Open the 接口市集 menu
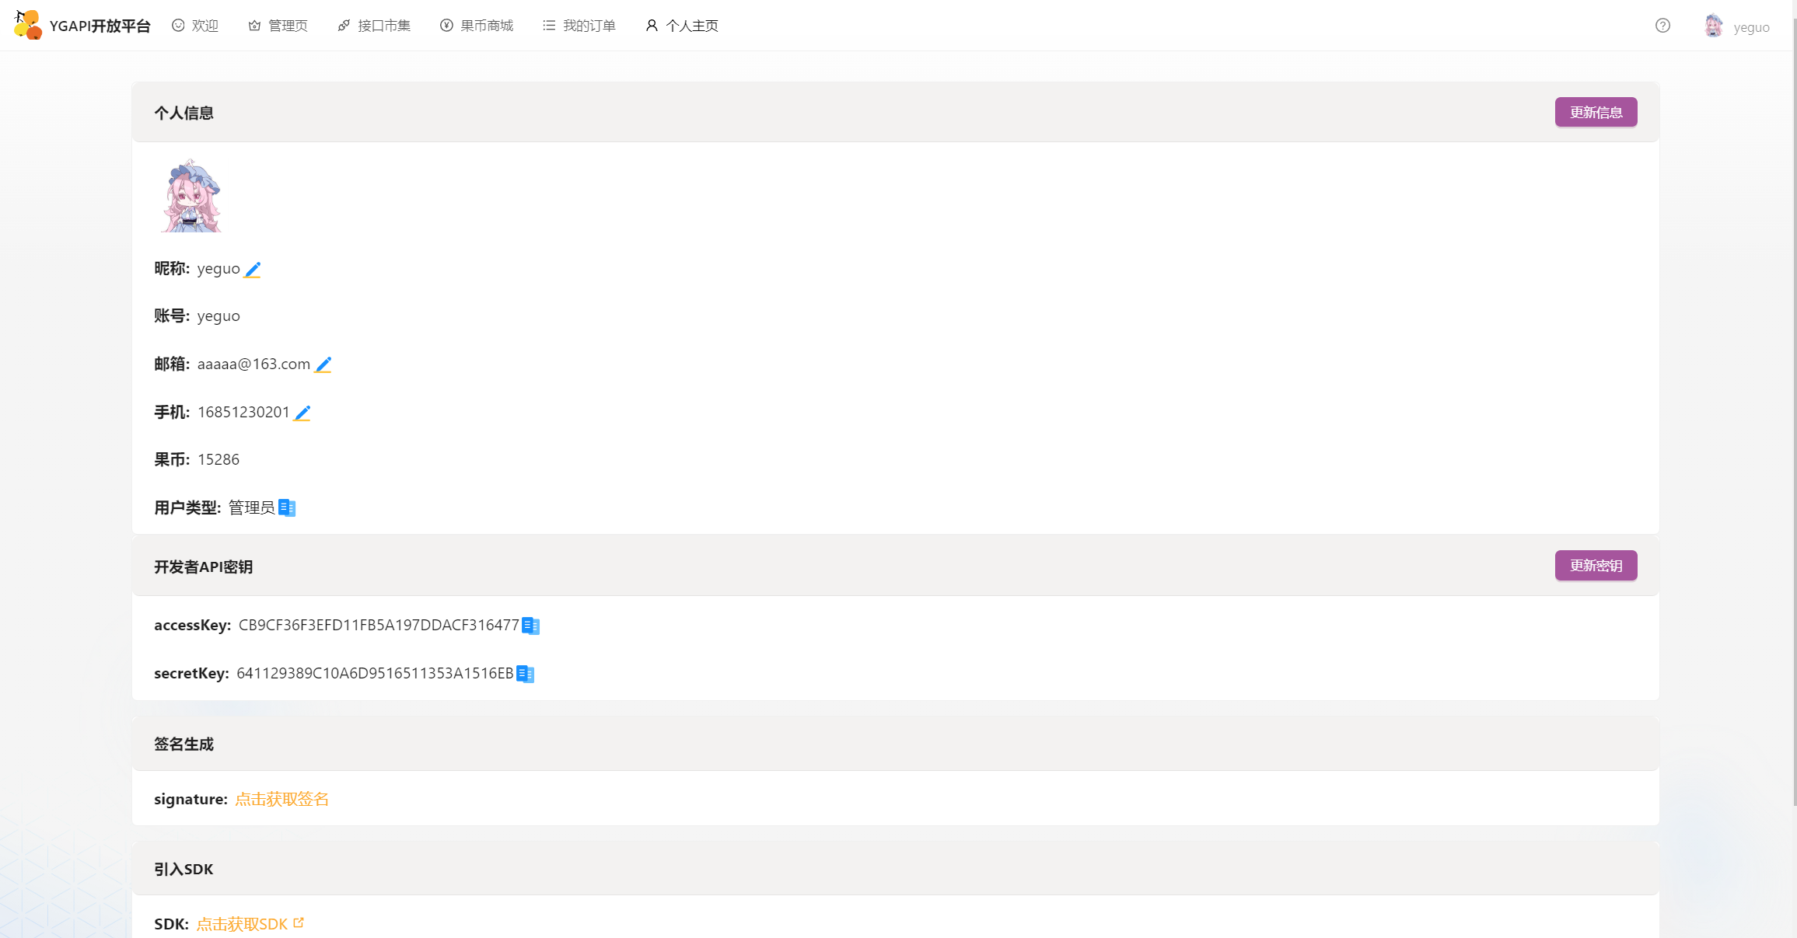Screen dimensions: 1797x938 coord(374,26)
